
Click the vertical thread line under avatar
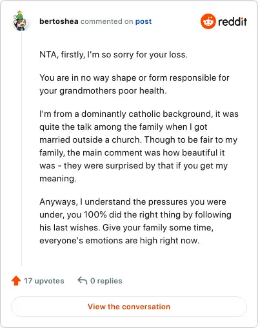point(21,149)
